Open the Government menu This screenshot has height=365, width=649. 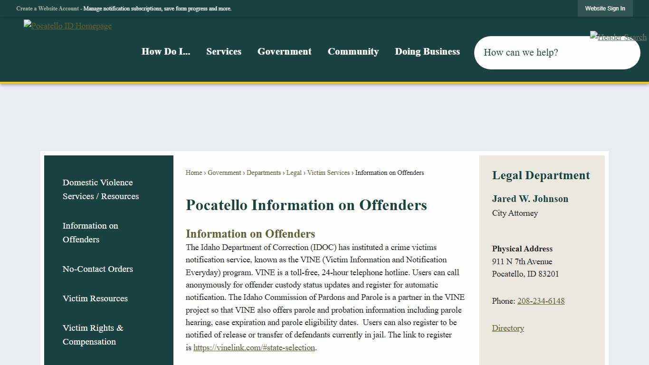click(284, 51)
